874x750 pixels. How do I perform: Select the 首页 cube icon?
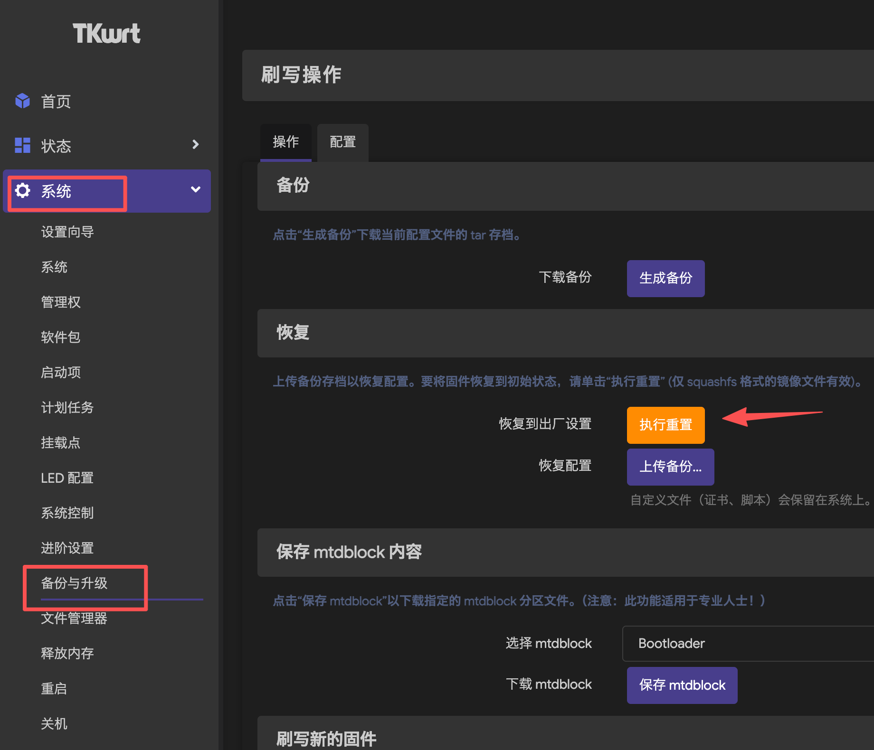point(22,101)
